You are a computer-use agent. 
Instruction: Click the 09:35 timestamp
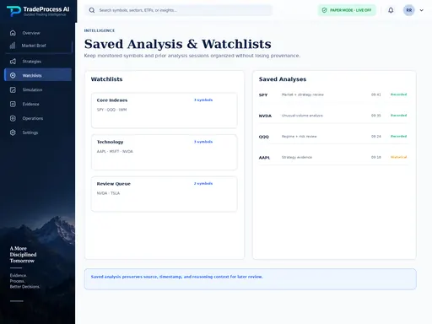tap(375, 116)
